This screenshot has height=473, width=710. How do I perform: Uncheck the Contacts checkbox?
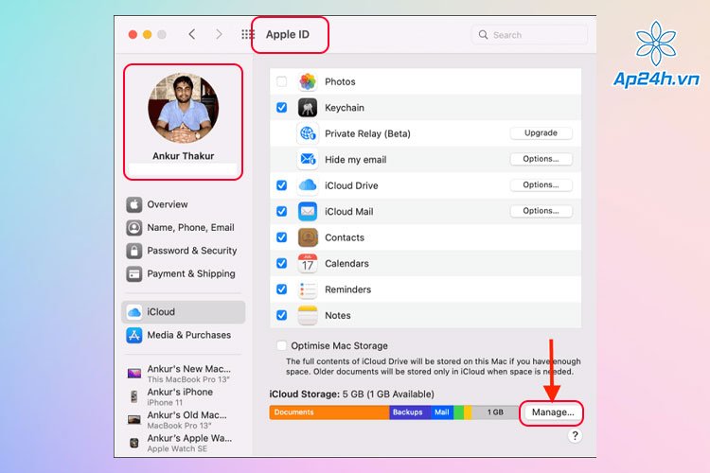(x=282, y=237)
